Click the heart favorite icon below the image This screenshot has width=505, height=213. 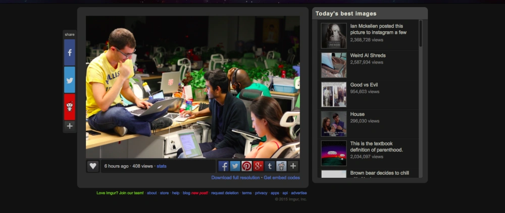tap(93, 166)
